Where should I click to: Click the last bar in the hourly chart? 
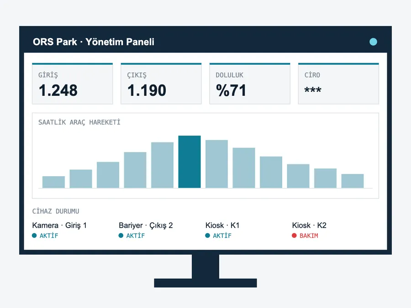click(353, 181)
